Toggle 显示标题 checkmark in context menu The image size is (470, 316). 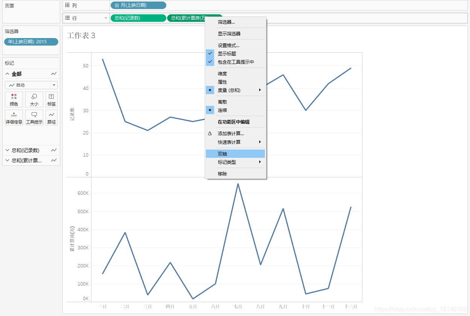click(x=210, y=53)
